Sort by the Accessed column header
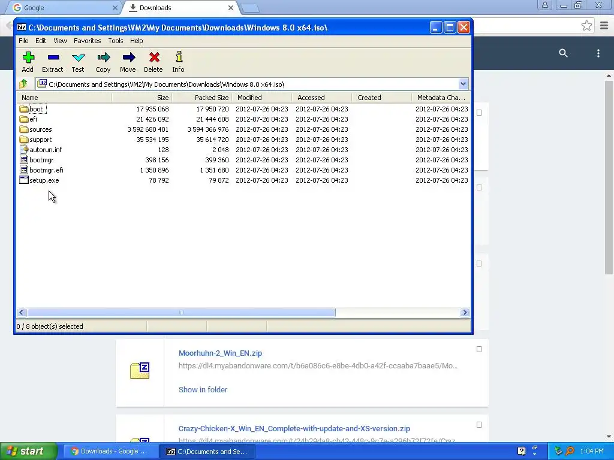Image resolution: width=614 pixels, height=460 pixels. 321,98
